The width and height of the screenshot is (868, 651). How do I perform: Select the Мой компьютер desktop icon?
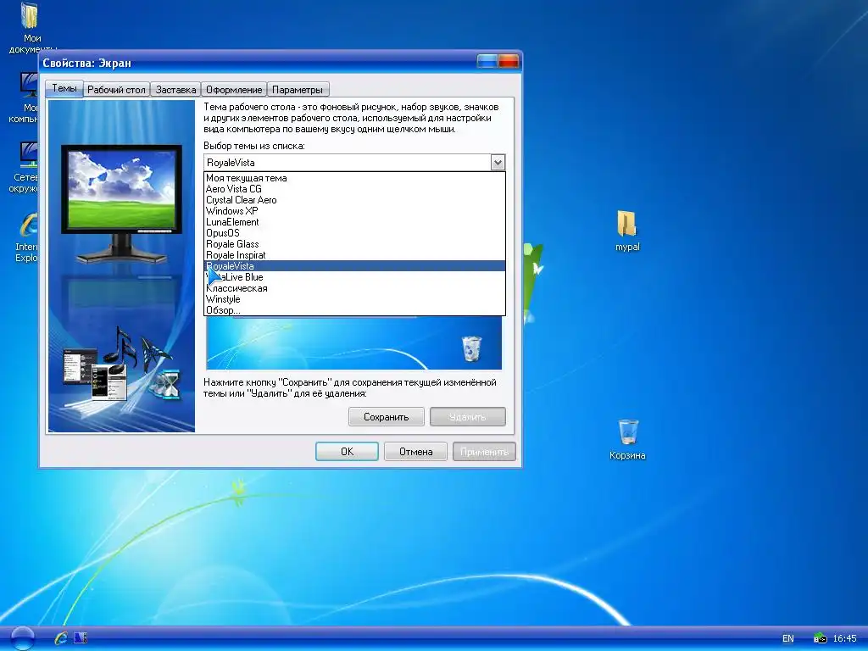(24, 97)
